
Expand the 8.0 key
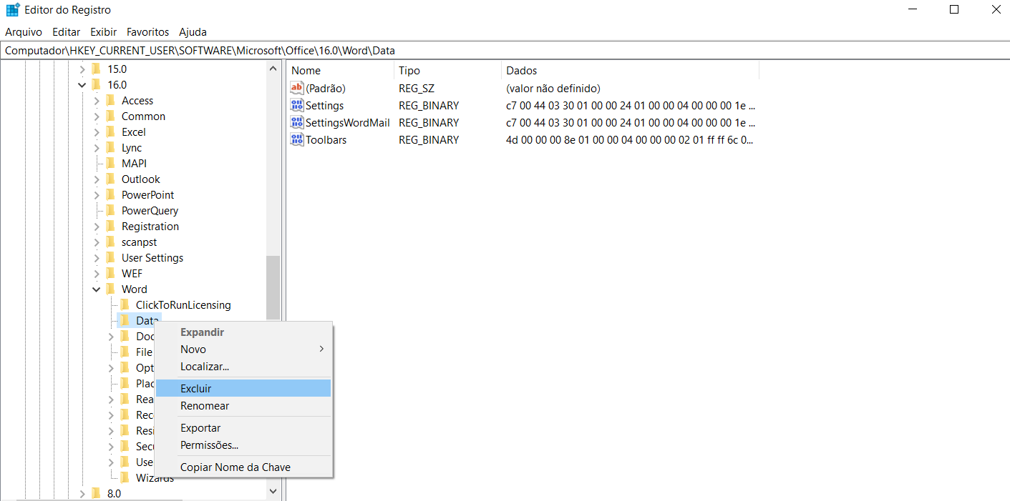coord(82,494)
